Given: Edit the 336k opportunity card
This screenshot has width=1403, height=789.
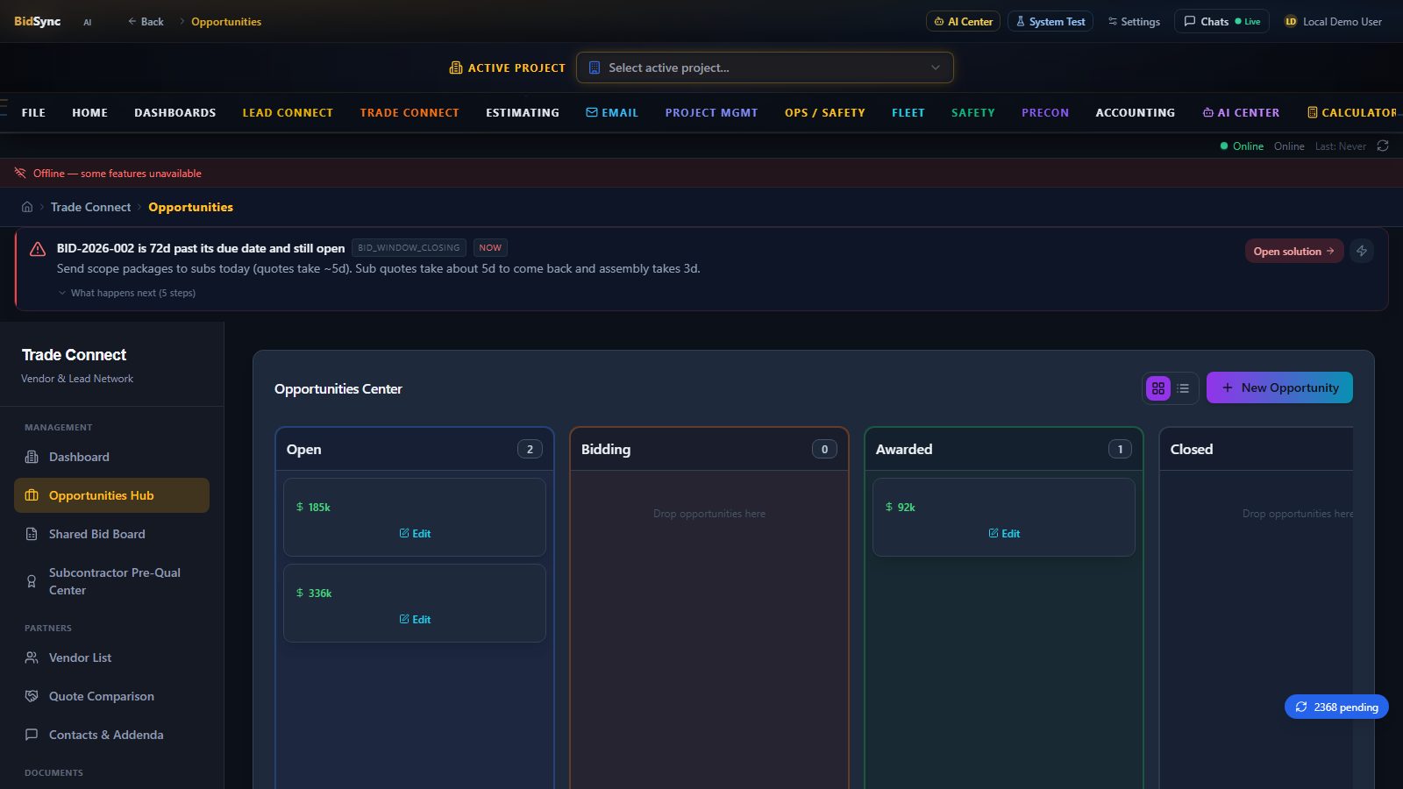Looking at the screenshot, I should click(415, 619).
